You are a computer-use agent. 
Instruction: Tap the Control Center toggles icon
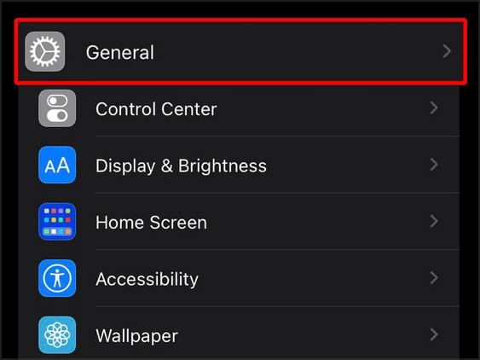tap(57, 108)
